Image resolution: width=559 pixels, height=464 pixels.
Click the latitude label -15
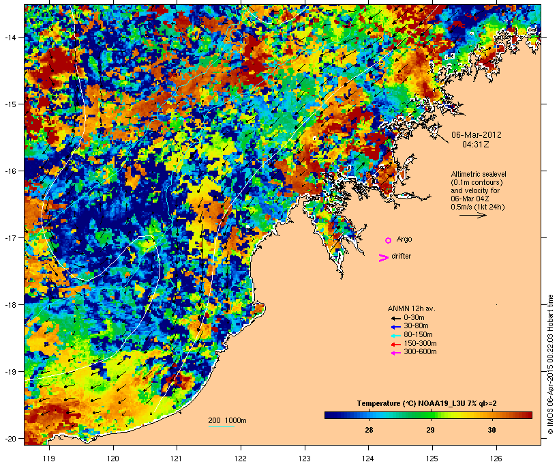pos(10,104)
